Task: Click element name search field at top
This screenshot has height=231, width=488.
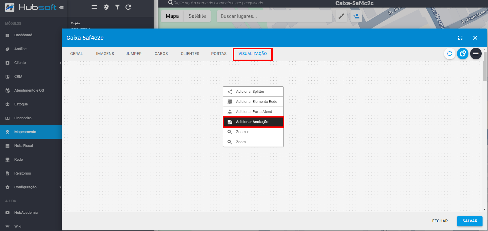Action: [x=219, y=3]
